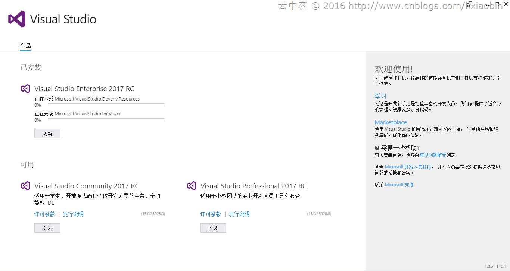Open 许可条款 for Community edition
Viewport: 510px width, 271px height.
pos(45,214)
